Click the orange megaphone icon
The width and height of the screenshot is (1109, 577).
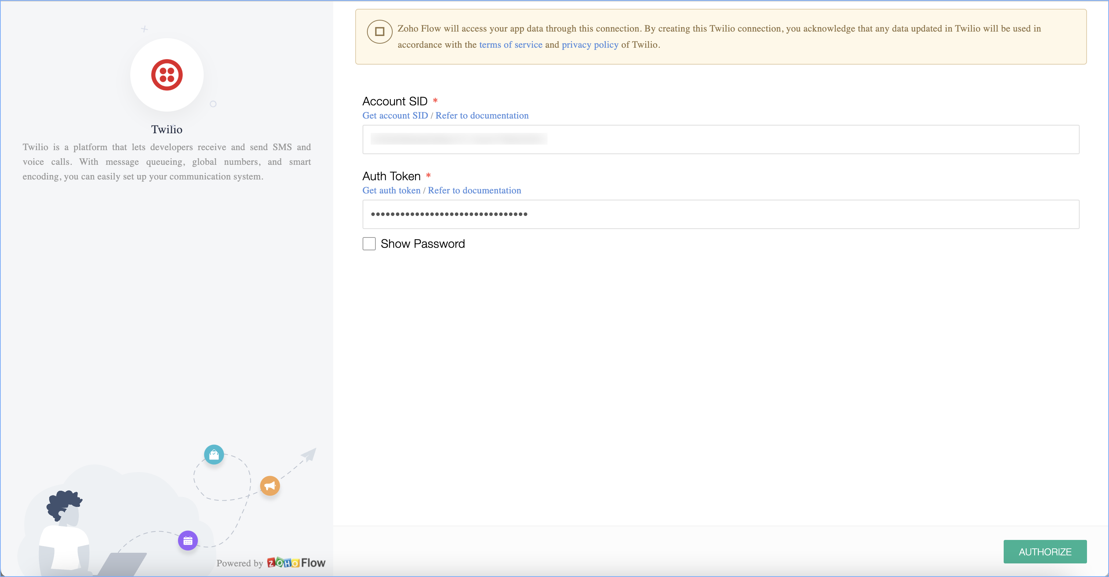[x=270, y=486]
